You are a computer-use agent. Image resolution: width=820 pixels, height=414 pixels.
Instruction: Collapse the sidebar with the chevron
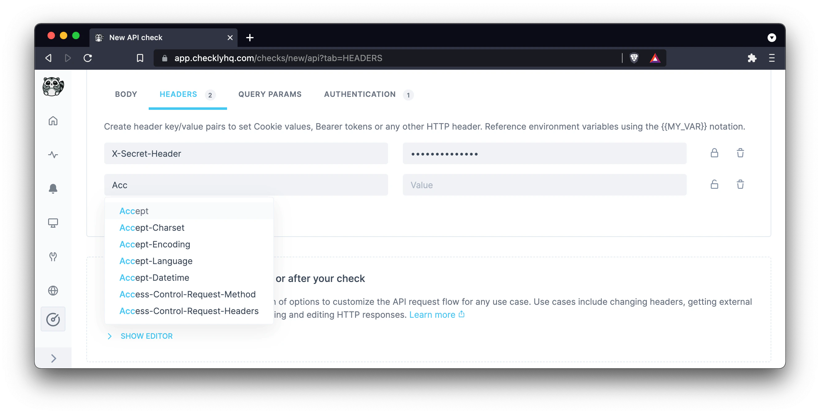[53, 359]
